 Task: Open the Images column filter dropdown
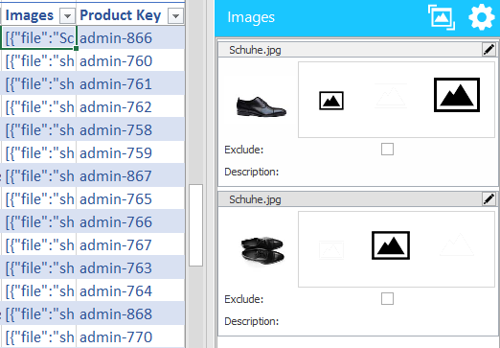67,15
